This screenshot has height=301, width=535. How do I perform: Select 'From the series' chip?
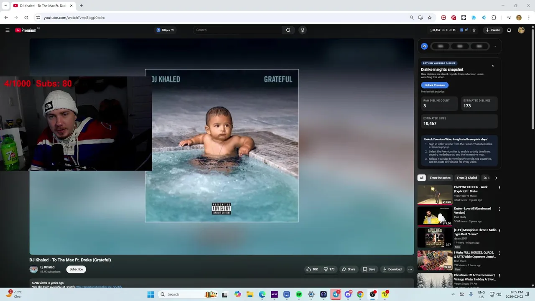[x=440, y=178]
